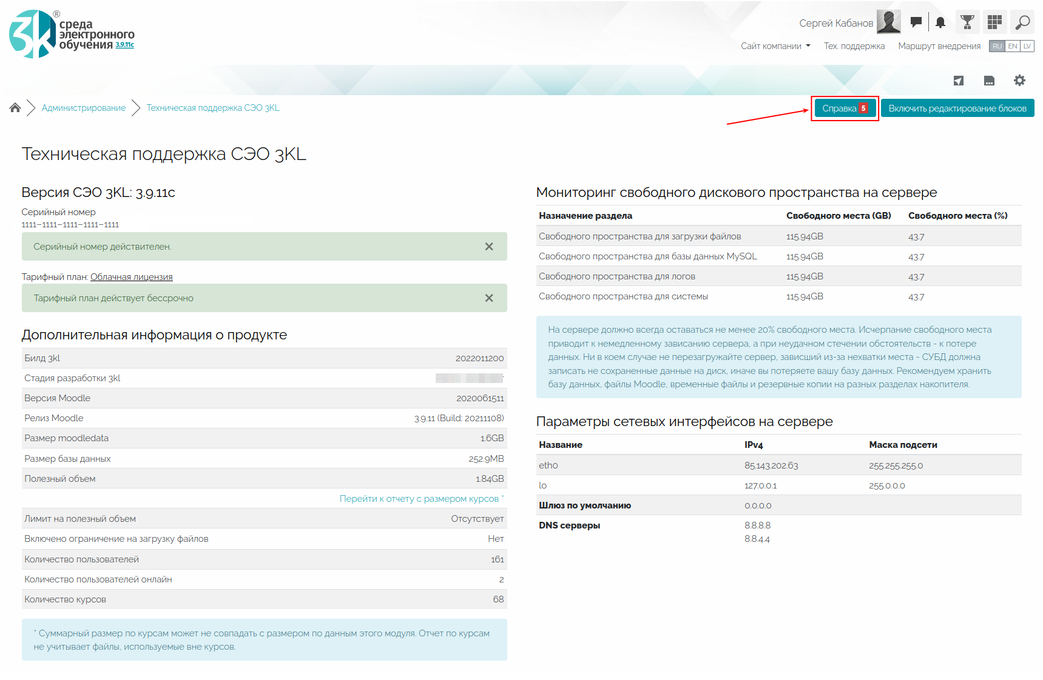Open the Тех. поддержка menu item
The width and height of the screenshot is (1043, 680).
(x=854, y=46)
